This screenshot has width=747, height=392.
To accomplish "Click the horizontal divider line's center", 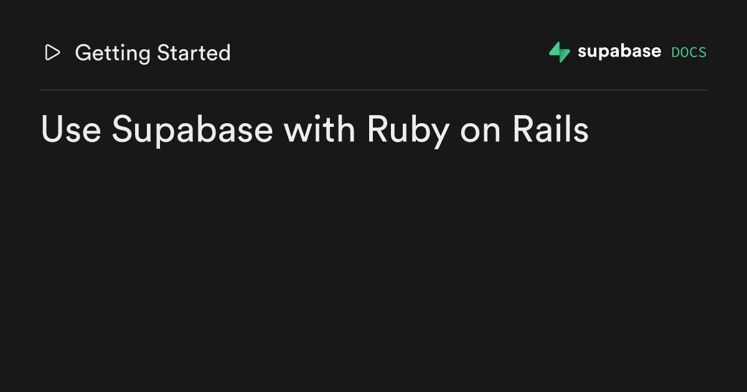I will tap(374, 90).
